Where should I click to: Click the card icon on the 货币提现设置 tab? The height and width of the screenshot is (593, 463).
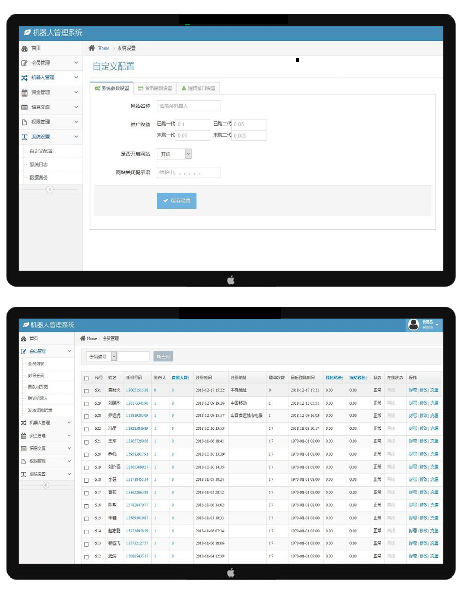[x=140, y=88]
